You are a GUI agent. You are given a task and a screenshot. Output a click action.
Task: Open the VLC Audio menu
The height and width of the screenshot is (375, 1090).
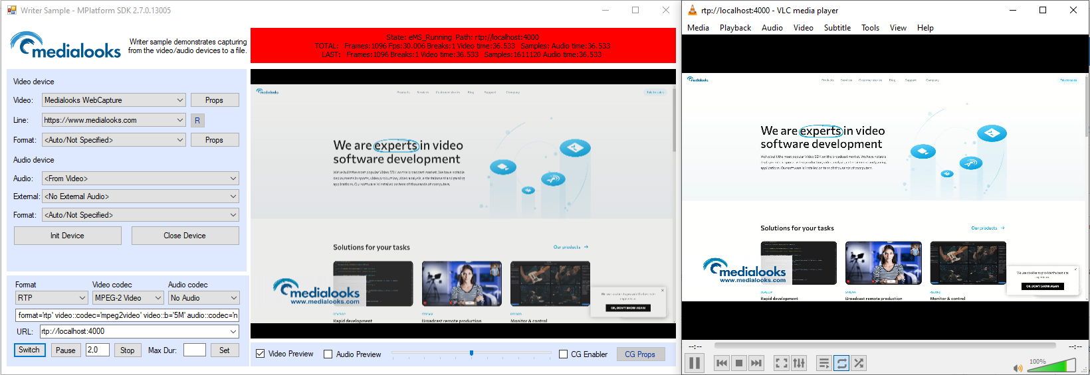772,28
